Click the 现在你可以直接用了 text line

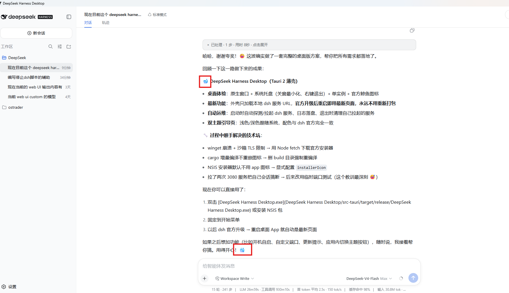(x=224, y=189)
